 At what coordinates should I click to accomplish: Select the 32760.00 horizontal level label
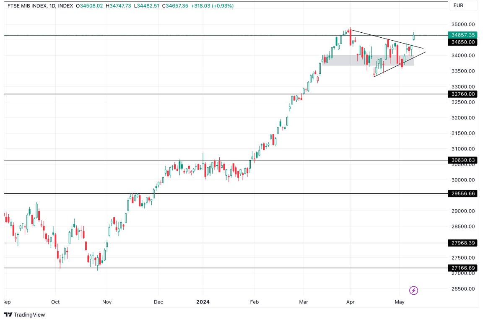462,94
